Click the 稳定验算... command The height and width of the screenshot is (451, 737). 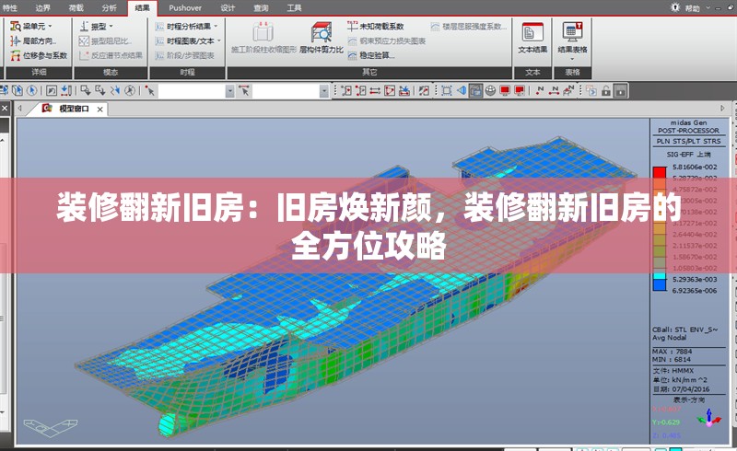coord(371,55)
